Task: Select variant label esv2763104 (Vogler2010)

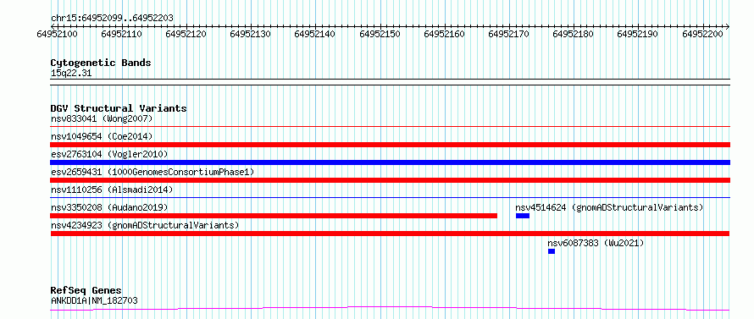Action: point(109,154)
